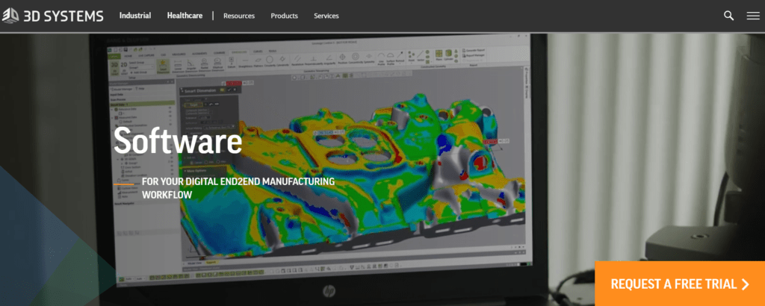The image size is (765, 306).
Task: Click the Request a Free Trial button
Action: click(679, 284)
